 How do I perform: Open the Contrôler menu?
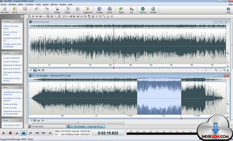(29, 4)
